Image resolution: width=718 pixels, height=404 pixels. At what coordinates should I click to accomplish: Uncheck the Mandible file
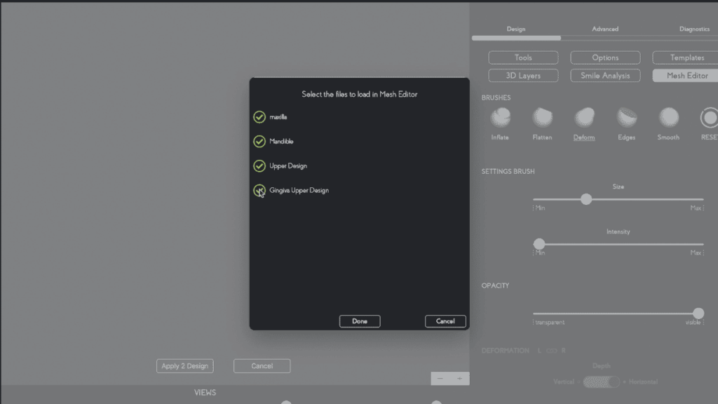click(x=259, y=142)
